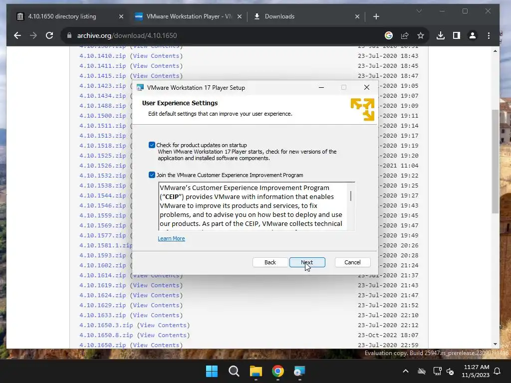
Task: Click the CEIP description text scrollbar
Action: point(351,196)
